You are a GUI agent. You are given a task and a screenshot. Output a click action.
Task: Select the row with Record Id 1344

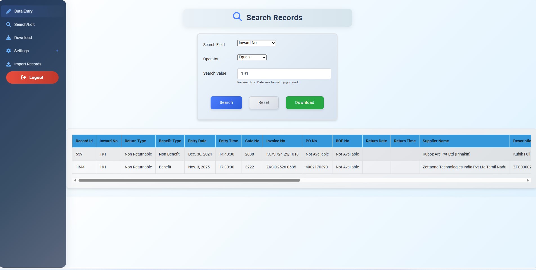(80, 167)
